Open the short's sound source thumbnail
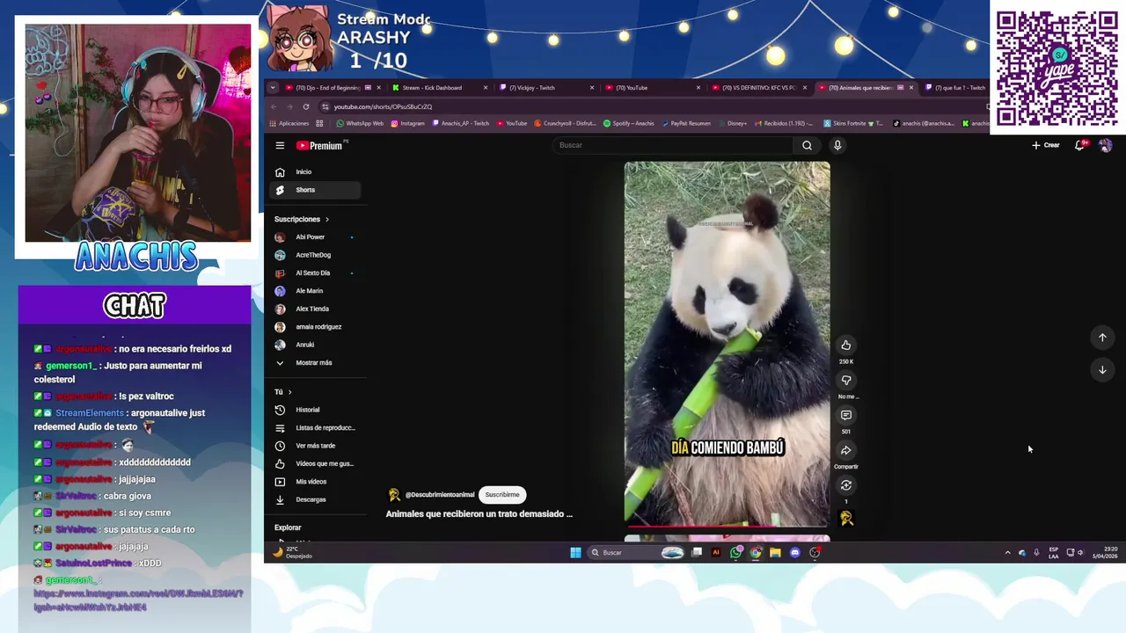 [x=846, y=519]
